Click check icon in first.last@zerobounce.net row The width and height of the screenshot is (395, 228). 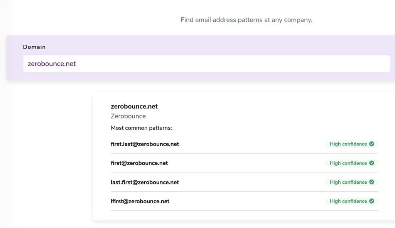371,144
